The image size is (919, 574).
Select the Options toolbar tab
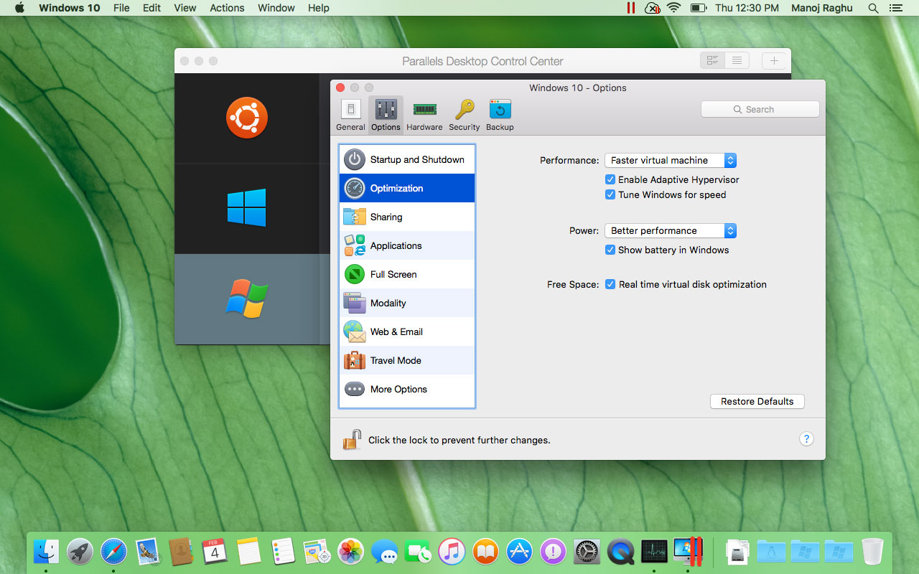coord(386,116)
